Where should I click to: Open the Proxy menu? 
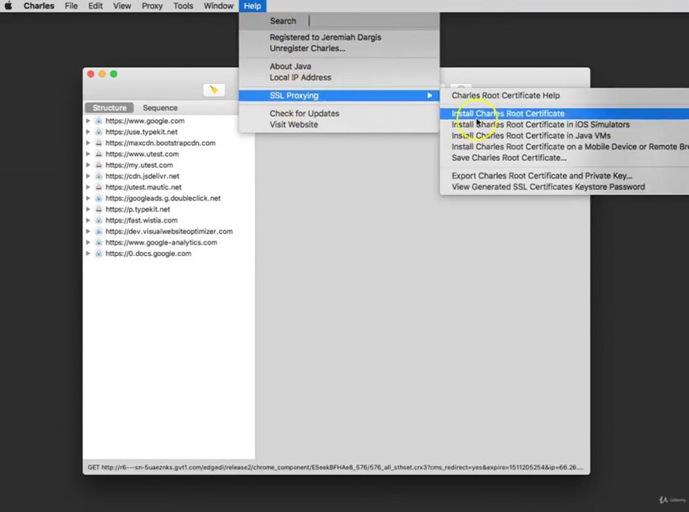click(x=152, y=6)
